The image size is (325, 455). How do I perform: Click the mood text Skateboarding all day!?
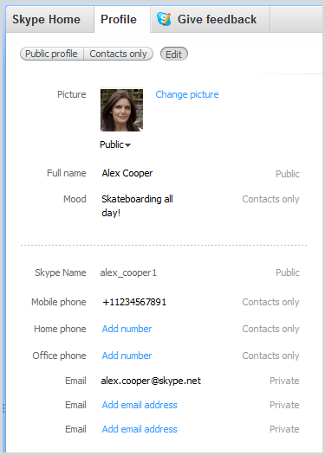137,206
